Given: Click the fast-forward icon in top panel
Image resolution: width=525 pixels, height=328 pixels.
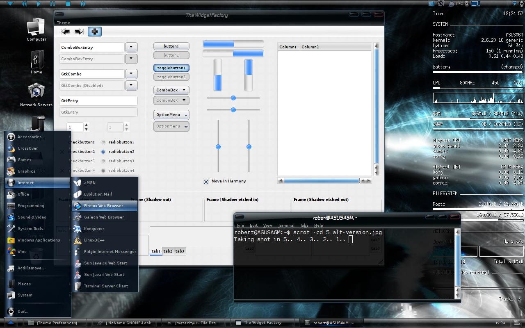Looking at the screenshot, I should tap(83, 4).
